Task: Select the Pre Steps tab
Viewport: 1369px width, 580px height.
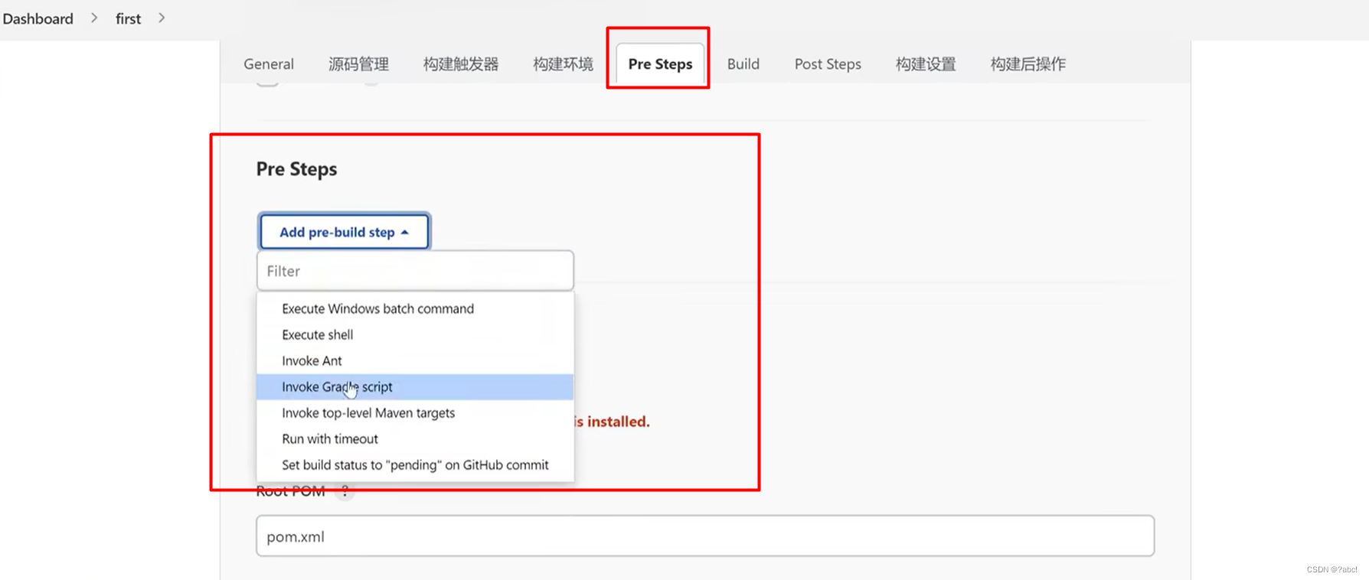Action: pyautogui.click(x=660, y=64)
